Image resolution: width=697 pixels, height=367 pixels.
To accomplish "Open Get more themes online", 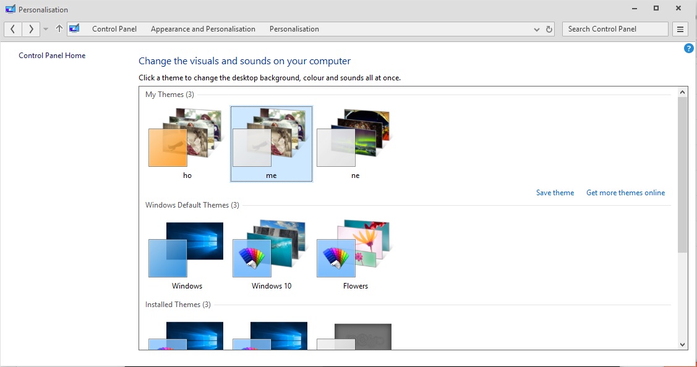I will pos(625,192).
